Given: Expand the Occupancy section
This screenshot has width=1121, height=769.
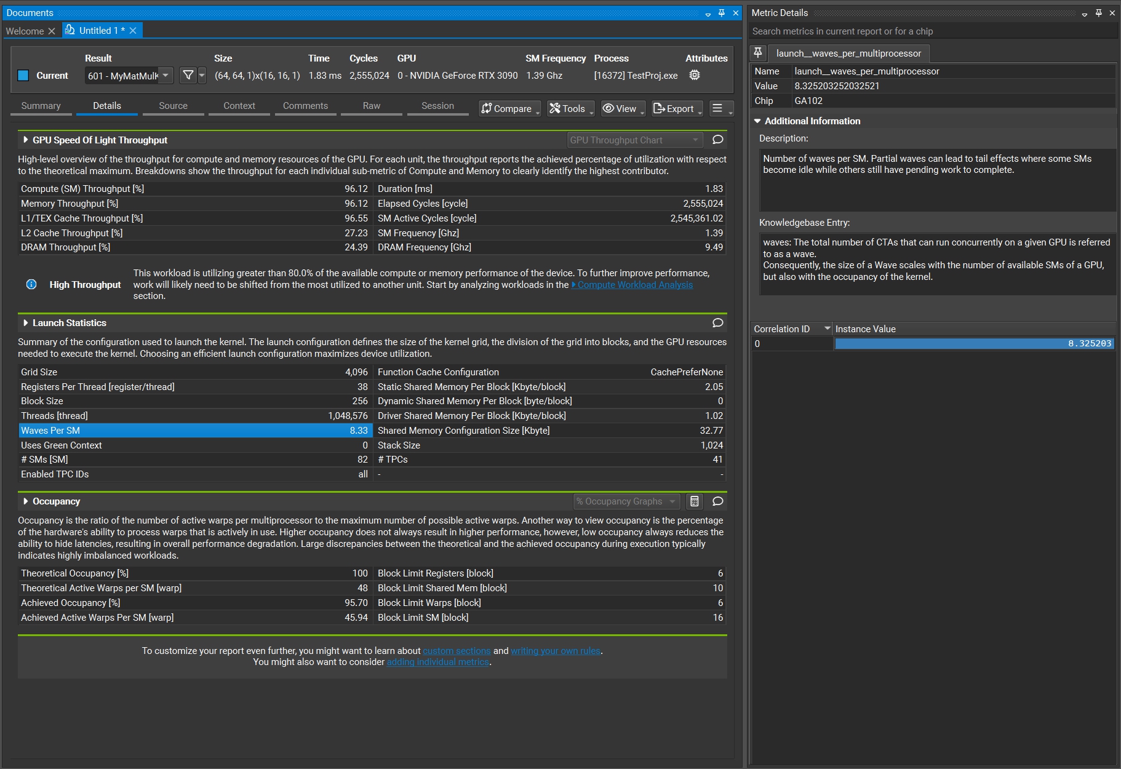Looking at the screenshot, I should coord(26,501).
